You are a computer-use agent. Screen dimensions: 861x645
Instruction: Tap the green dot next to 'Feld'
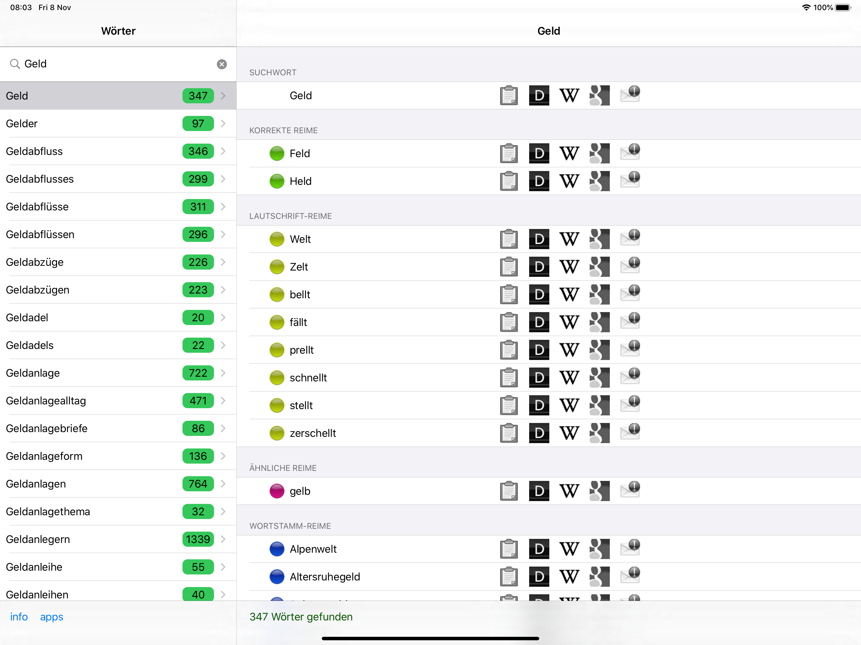tap(277, 153)
